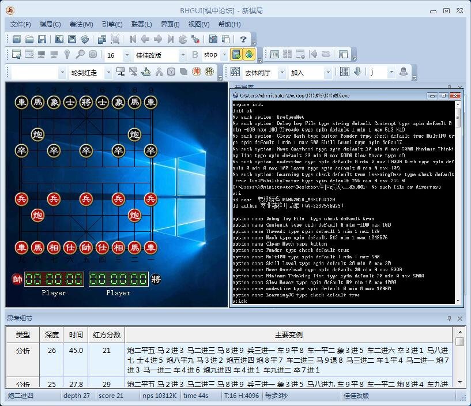Image resolution: width=471 pixels, height=406 pixels.
Task: Open the 帮助(H) menu
Action: pyautogui.click(x=229, y=24)
